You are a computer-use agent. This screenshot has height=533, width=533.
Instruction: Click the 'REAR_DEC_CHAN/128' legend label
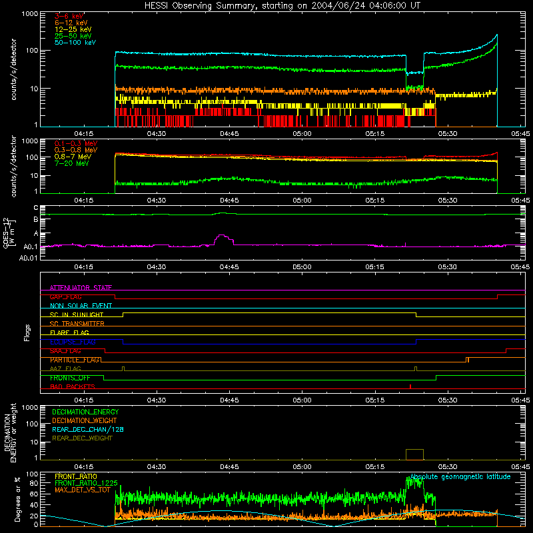tap(88, 430)
